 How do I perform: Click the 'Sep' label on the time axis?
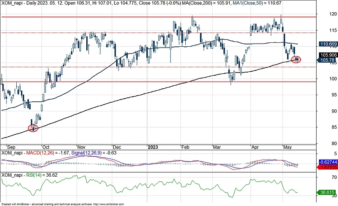click(x=11, y=147)
